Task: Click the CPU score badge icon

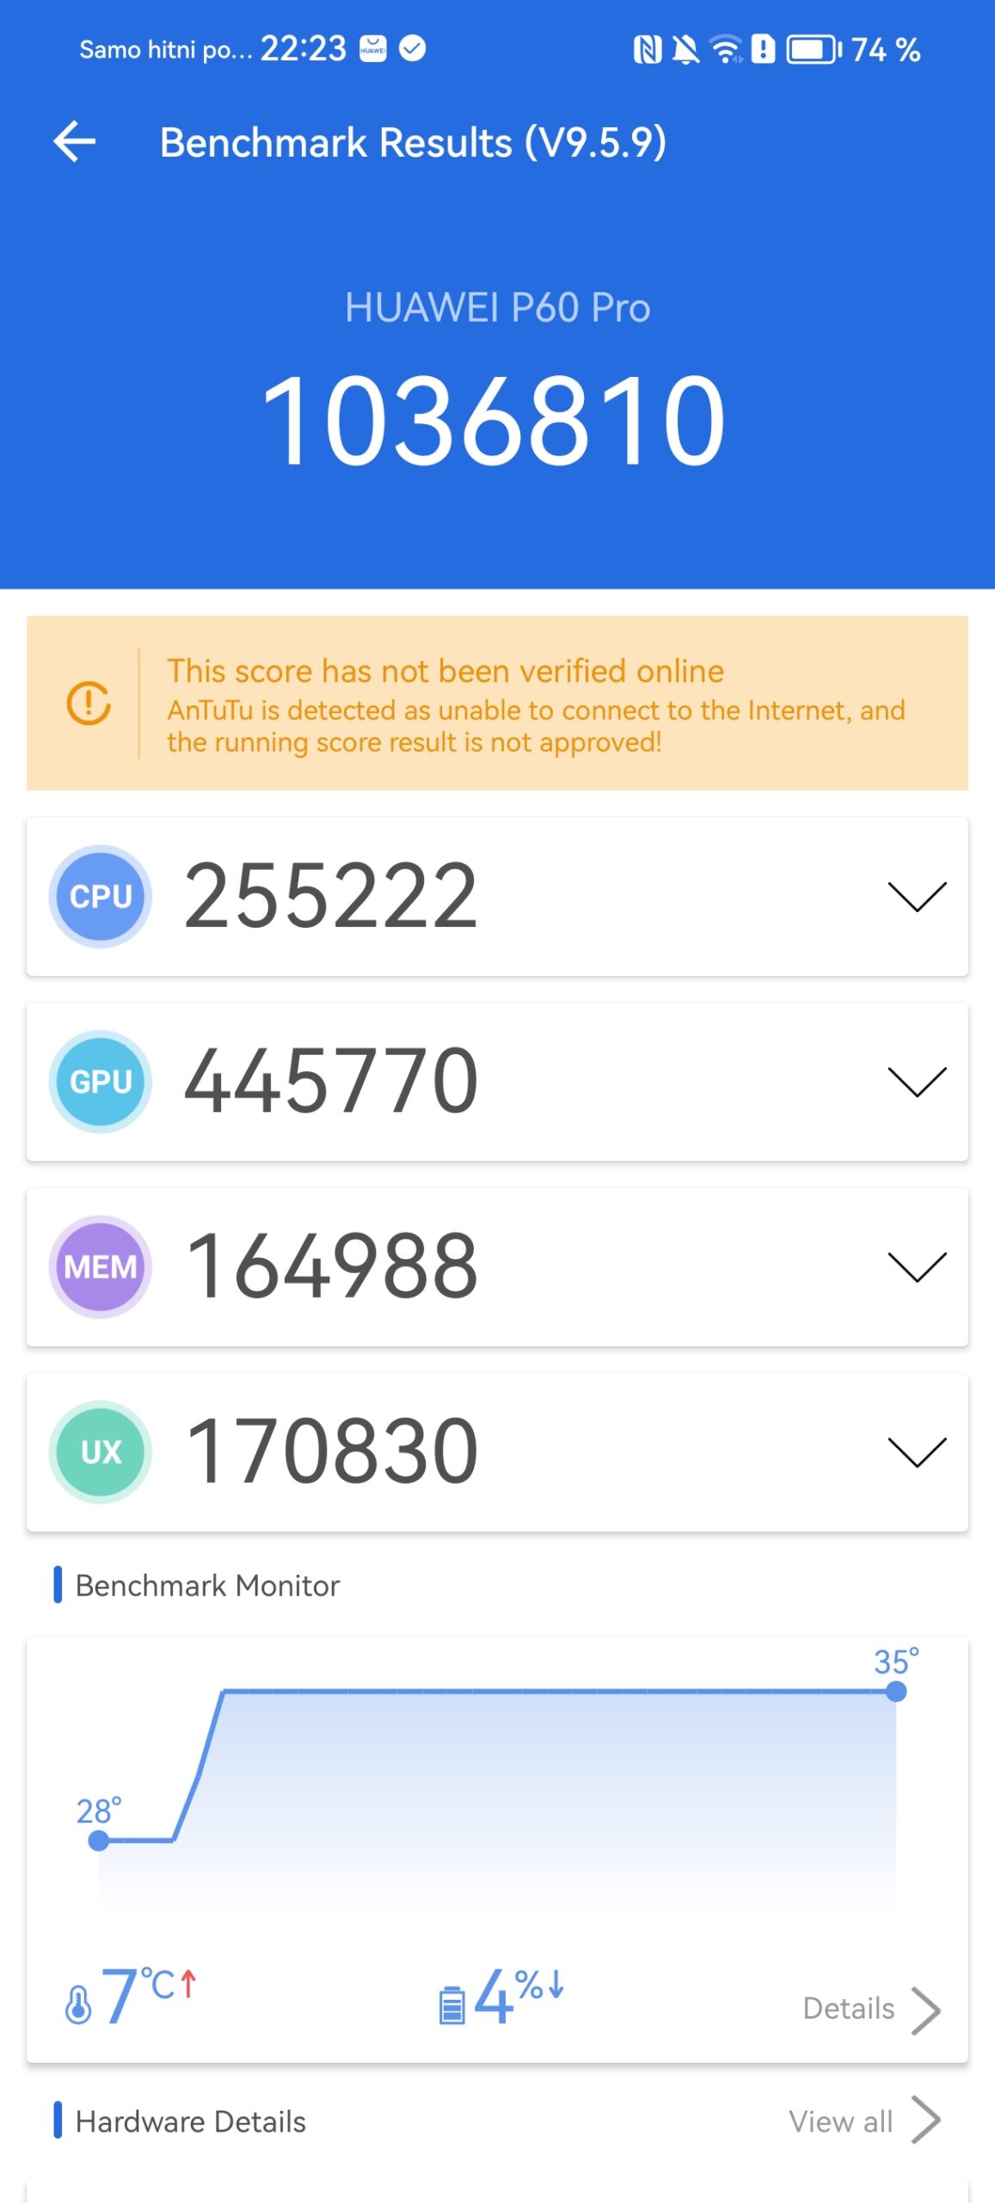Action: (101, 896)
